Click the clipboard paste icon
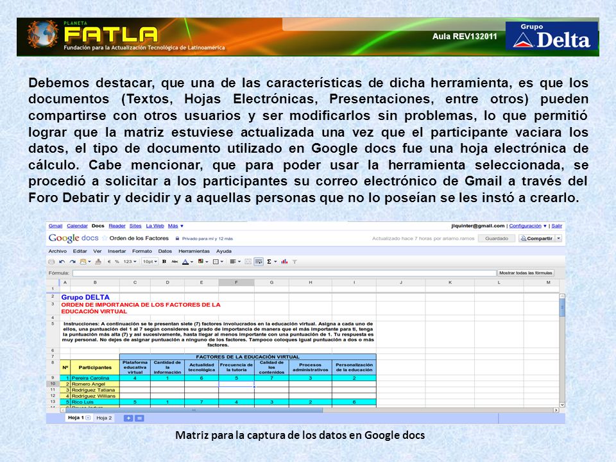 pyautogui.click(x=83, y=262)
